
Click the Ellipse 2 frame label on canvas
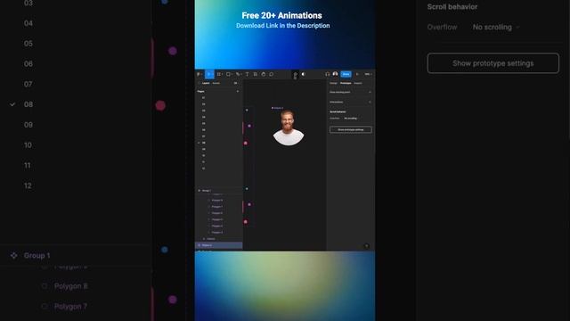tap(278, 108)
